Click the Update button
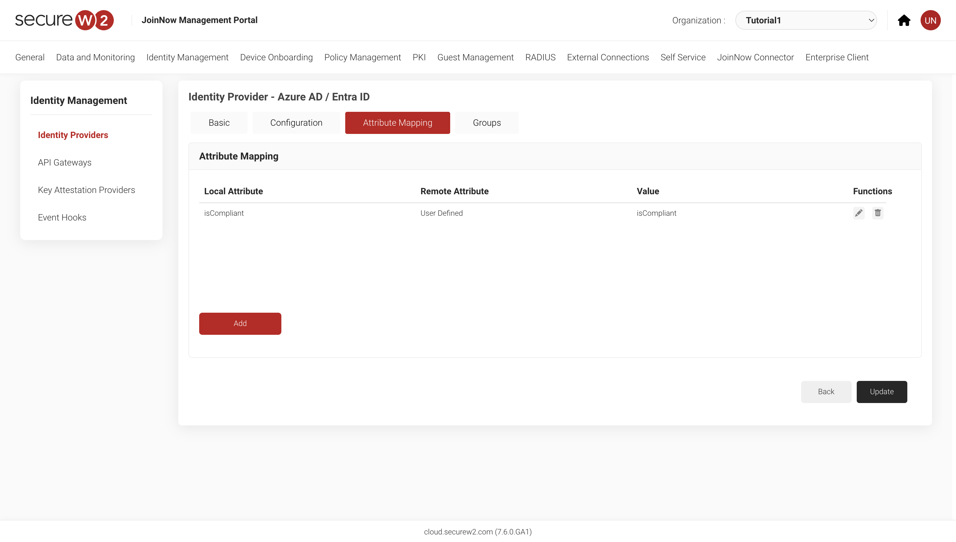956x542 pixels. 882,392
